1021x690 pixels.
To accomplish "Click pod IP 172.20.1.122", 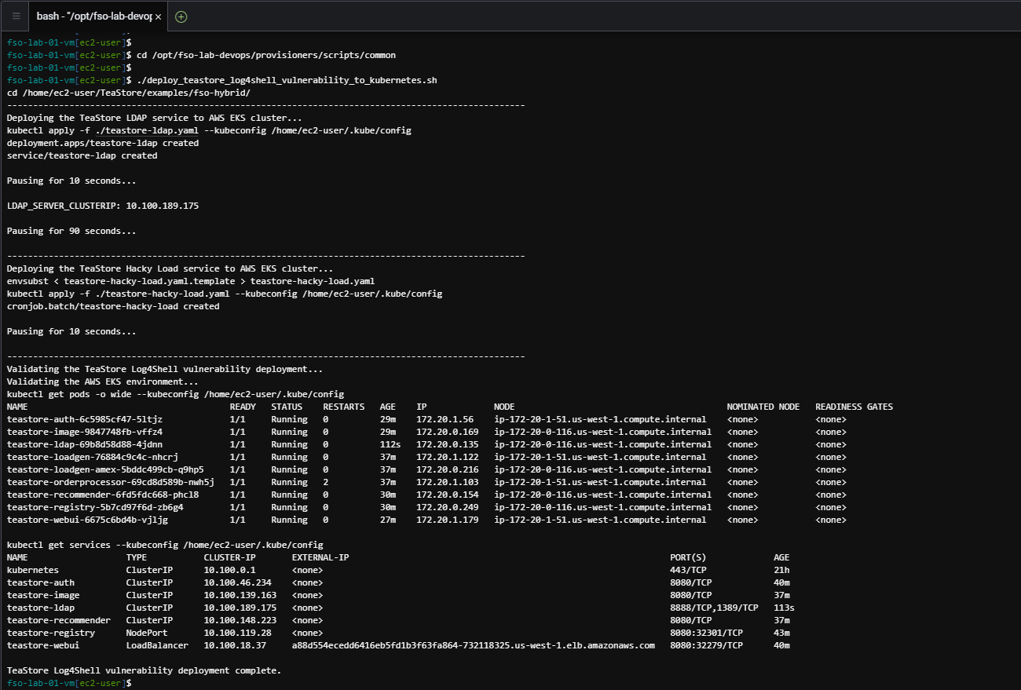I will (448, 457).
